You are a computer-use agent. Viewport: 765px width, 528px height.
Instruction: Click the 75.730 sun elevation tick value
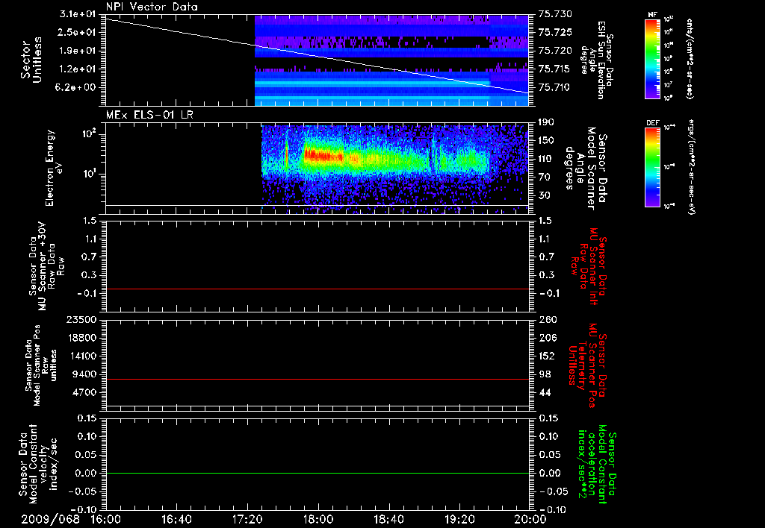[555, 14]
